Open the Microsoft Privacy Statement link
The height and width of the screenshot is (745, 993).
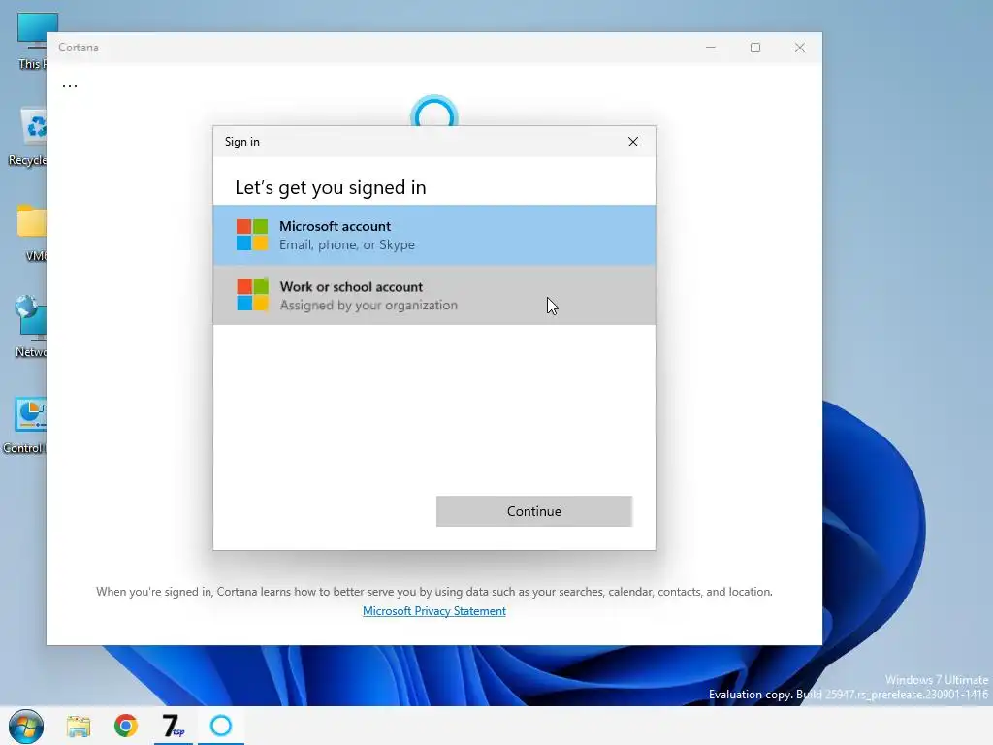point(433,611)
